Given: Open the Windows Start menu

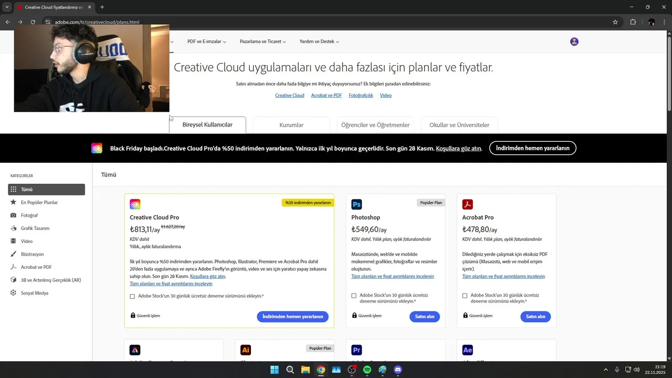Looking at the screenshot, I should (x=275, y=370).
